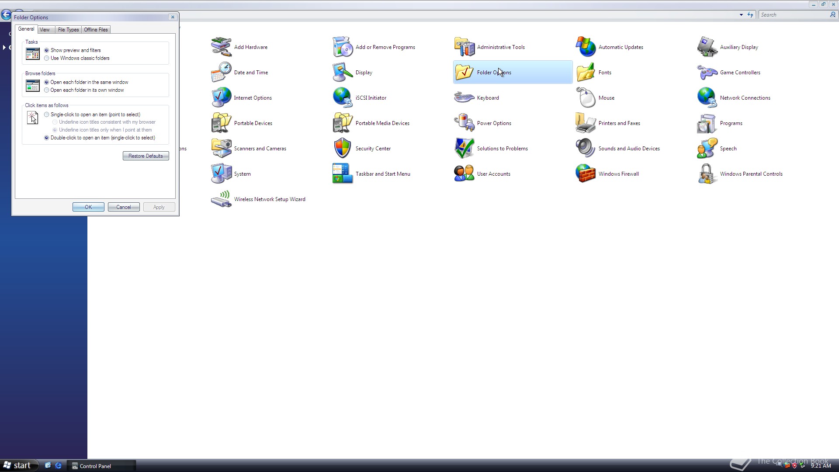The width and height of the screenshot is (839, 472).
Task: Open the User Accounts icon
Action: [464, 174]
